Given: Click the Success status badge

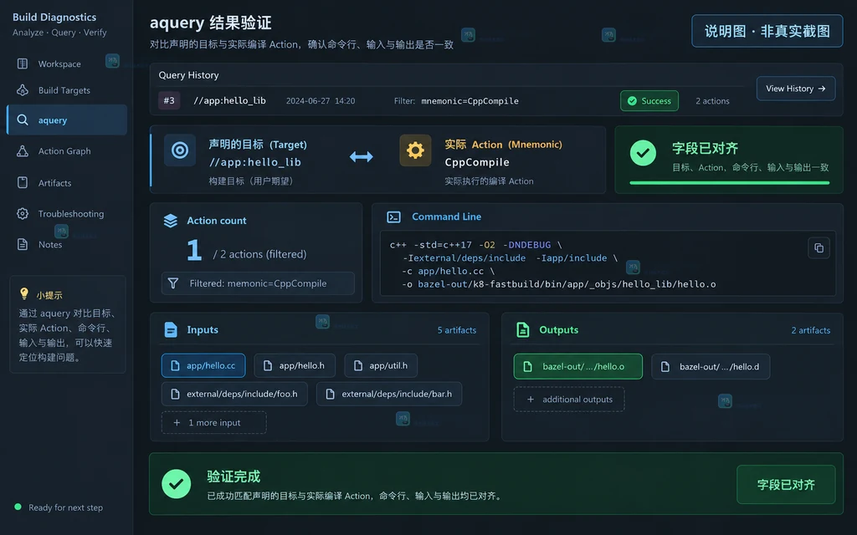Looking at the screenshot, I should (x=649, y=101).
